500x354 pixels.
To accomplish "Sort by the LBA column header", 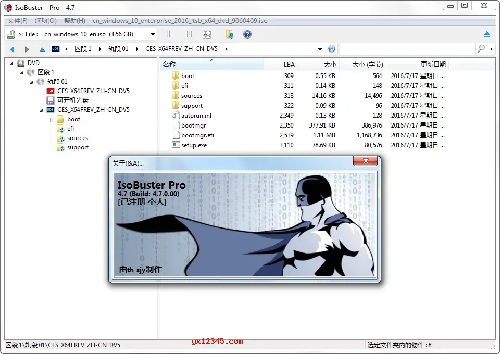I will point(280,65).
